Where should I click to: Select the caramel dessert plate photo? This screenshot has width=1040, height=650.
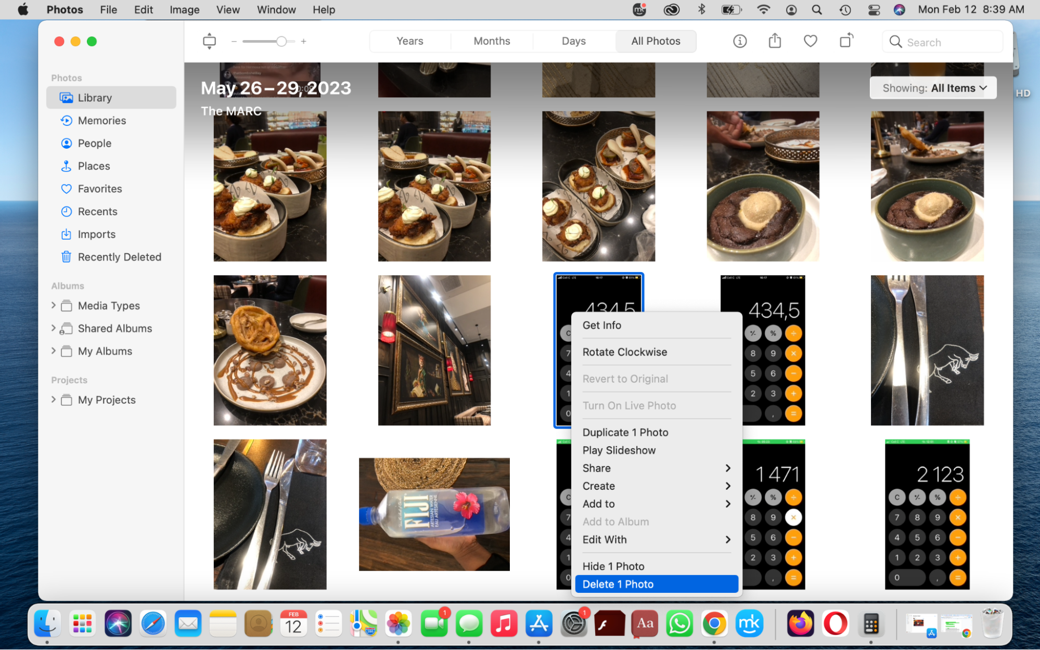[x=270, y=350]
